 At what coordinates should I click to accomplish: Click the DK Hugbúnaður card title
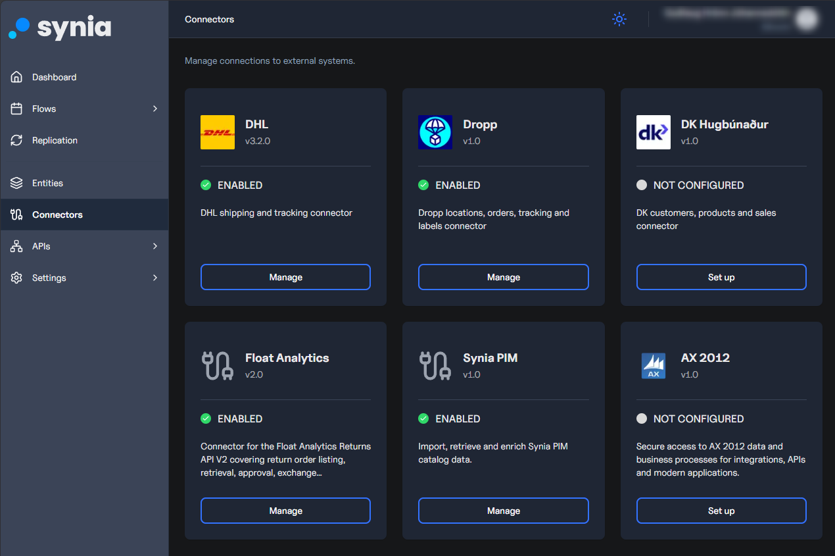point(725,124)
